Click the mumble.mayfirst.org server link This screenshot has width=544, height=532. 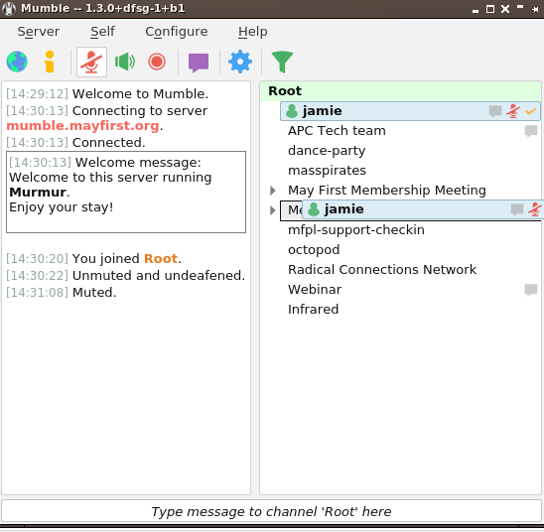(83, 125)
